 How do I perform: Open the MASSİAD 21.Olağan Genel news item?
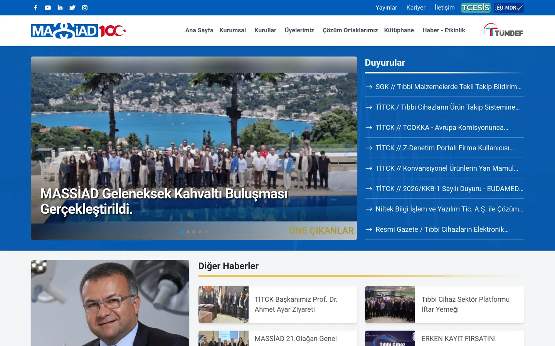296,339
